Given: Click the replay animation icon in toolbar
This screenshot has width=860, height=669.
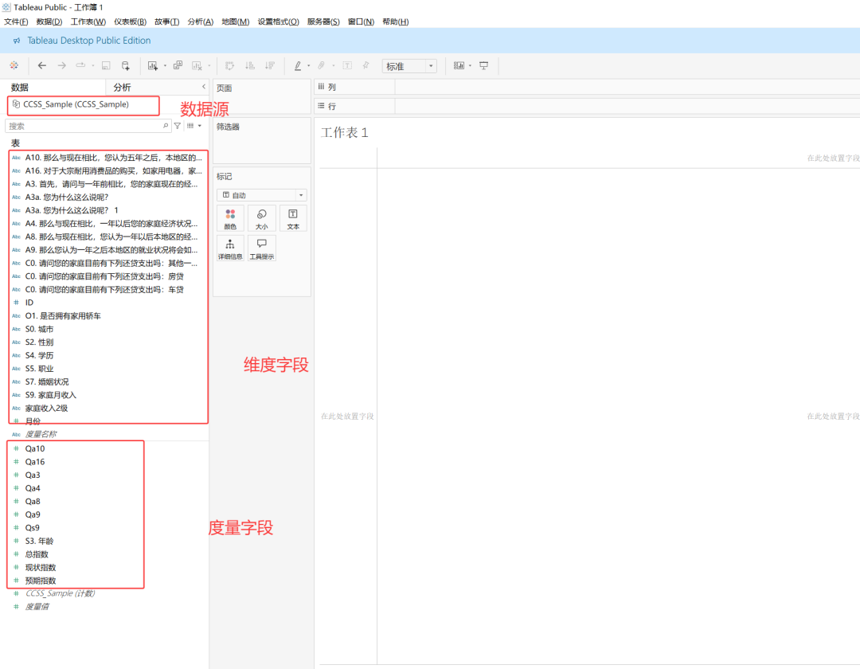Looking at the screenshot, I should [80, 65].
